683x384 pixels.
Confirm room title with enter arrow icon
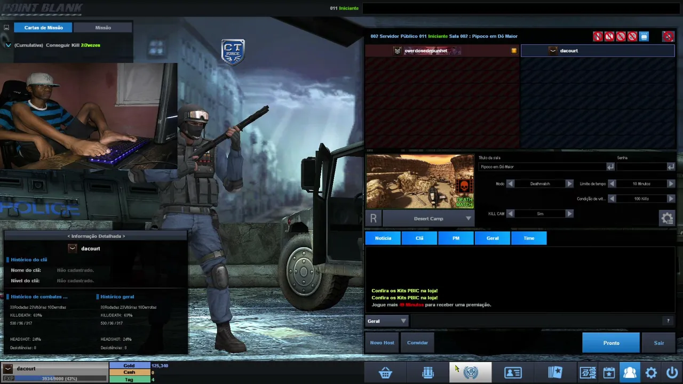(610, 167)
